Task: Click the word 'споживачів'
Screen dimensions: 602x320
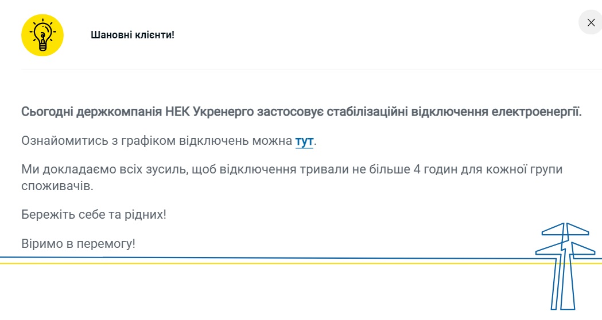Action: click(x=57, y=186)
